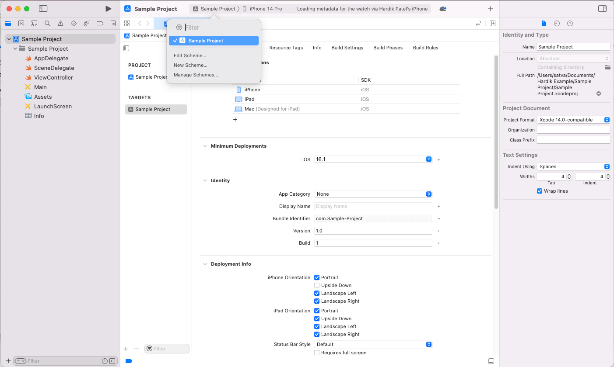
Task: Open the Issue navigator warning icon
Action: click(x=60, y=24)
